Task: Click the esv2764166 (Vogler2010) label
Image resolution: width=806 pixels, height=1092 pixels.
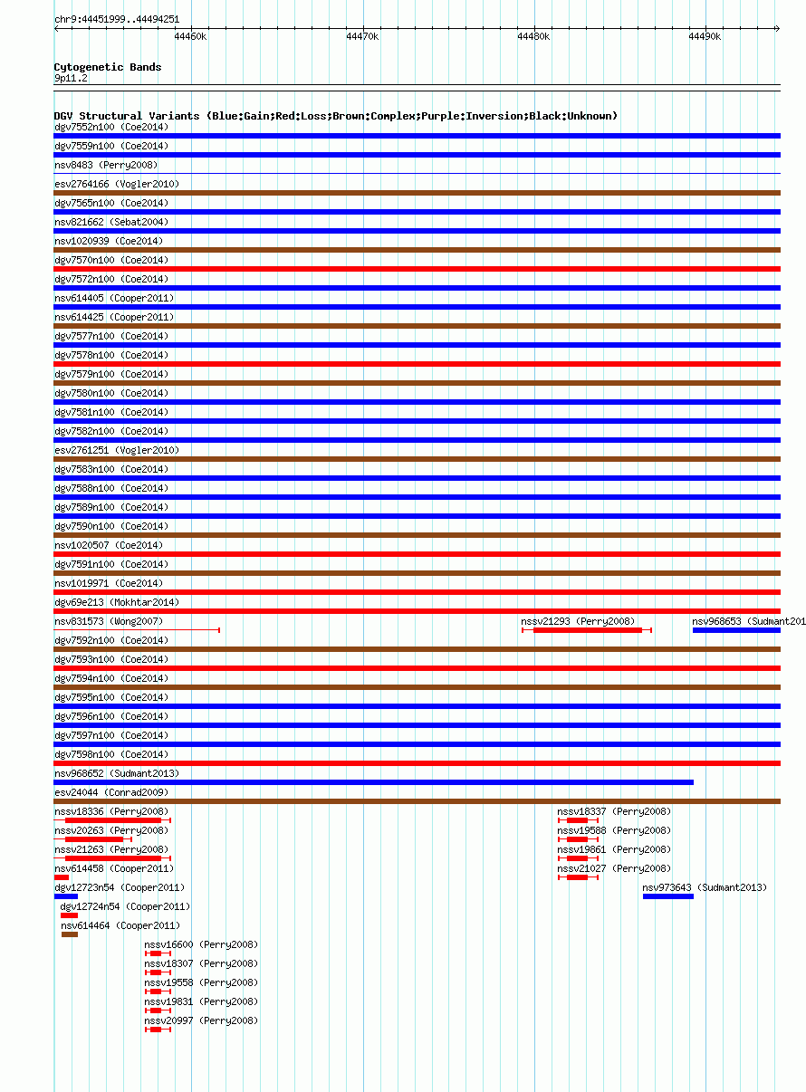Action: pos(117,184)
